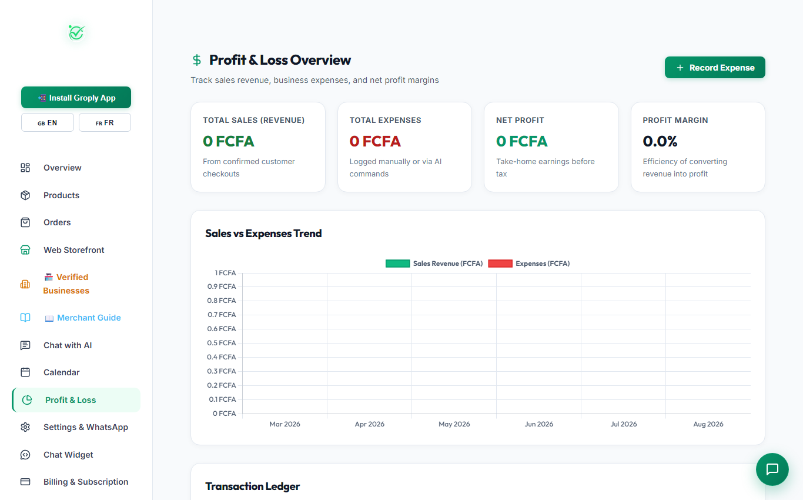Click the Merchant Guide book icon
This screenshot has width=803, height=500.
click(25, 318)
